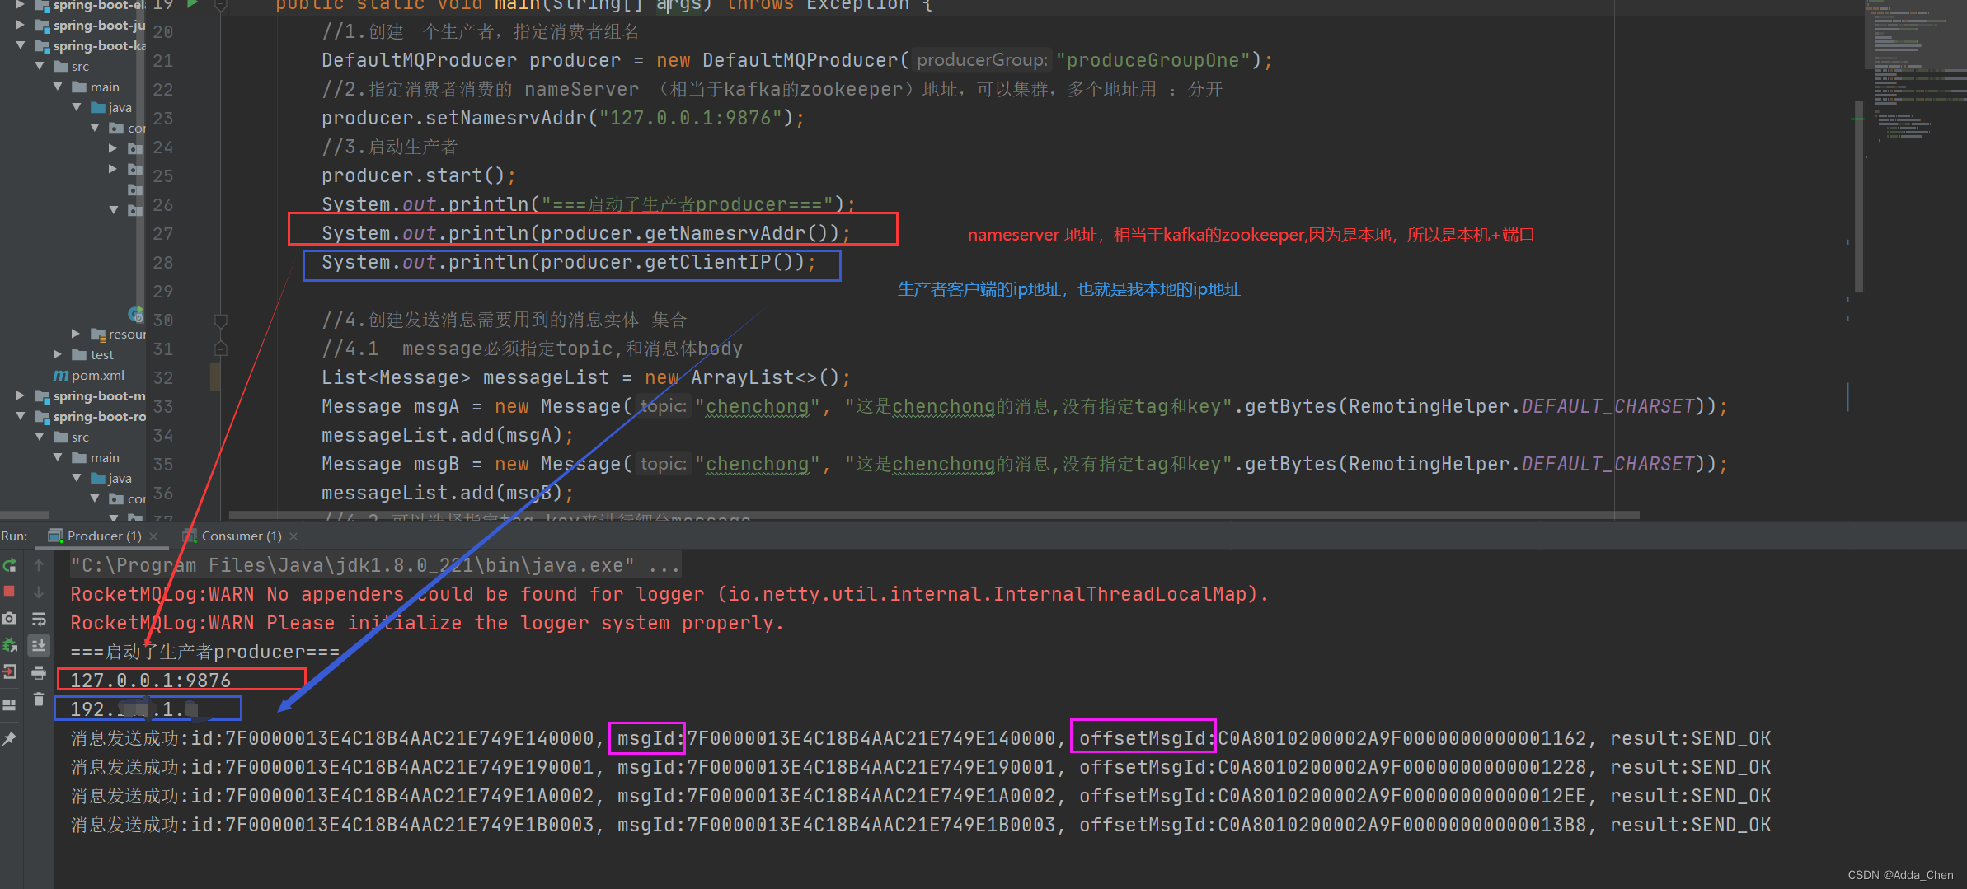This screenshot has width=1967, height=889.
Task: Click the editor vertical scrollbar thumb
Action: [1859, 195]
